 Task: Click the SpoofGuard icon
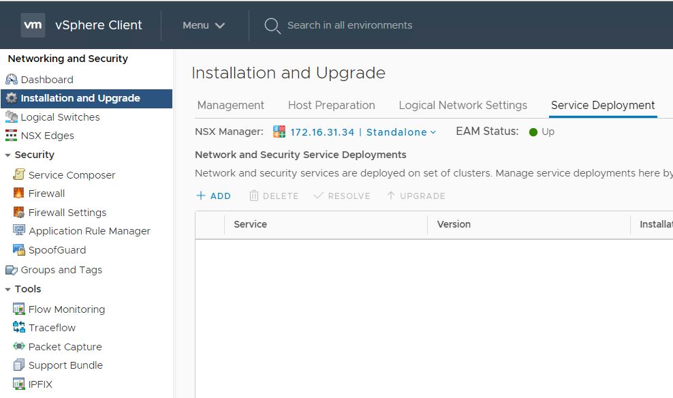pos(19,250)
